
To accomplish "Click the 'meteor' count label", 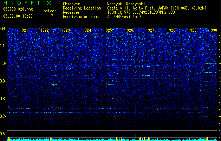I will pyautogui.click(x=50, y=11).
